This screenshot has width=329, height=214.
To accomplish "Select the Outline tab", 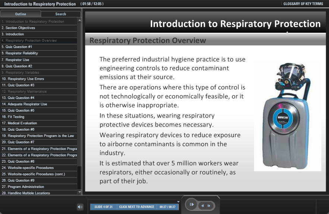I will pyautogui.click(x=21, y=14).
